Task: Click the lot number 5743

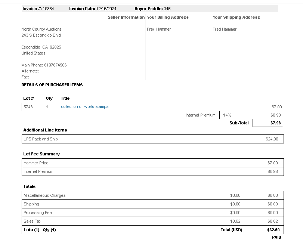Action: (28, 107)
